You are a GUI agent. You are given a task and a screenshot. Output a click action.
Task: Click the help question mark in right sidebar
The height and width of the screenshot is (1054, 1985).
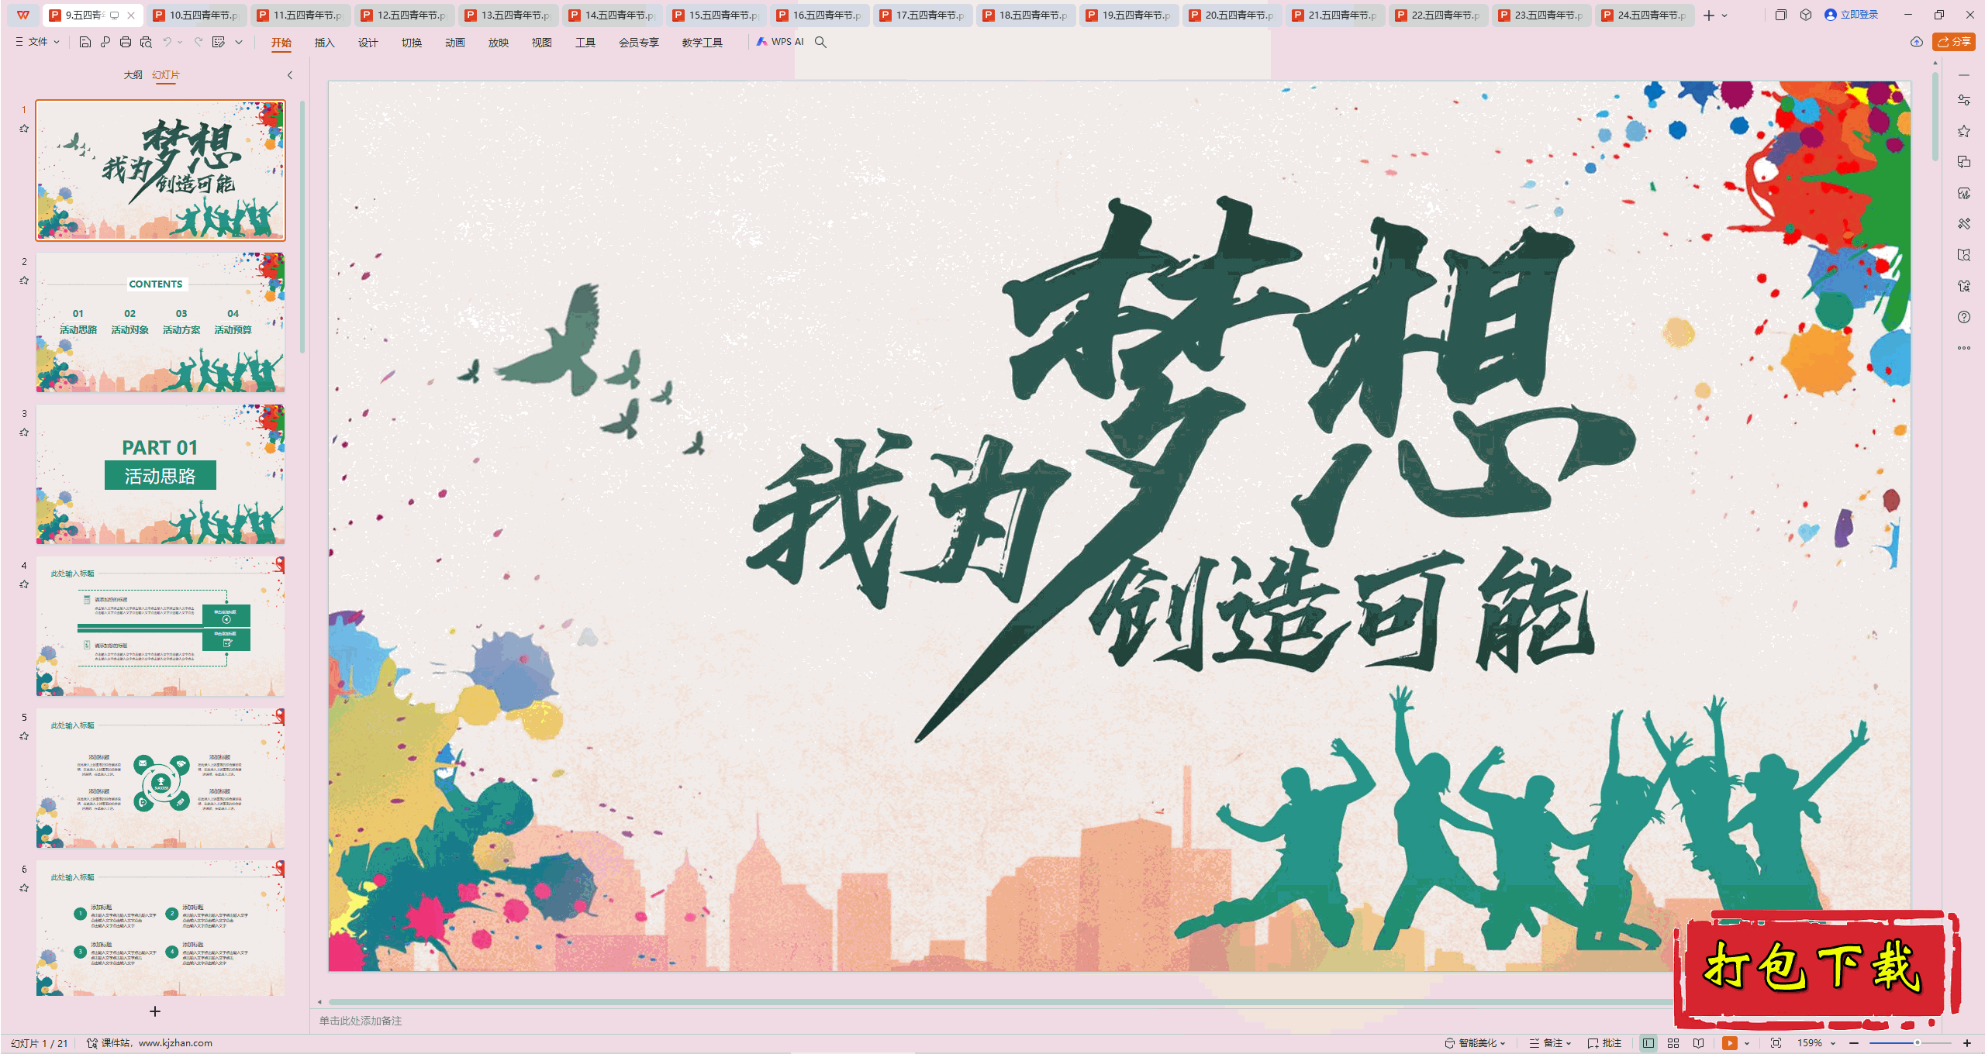coord(1964,317)
